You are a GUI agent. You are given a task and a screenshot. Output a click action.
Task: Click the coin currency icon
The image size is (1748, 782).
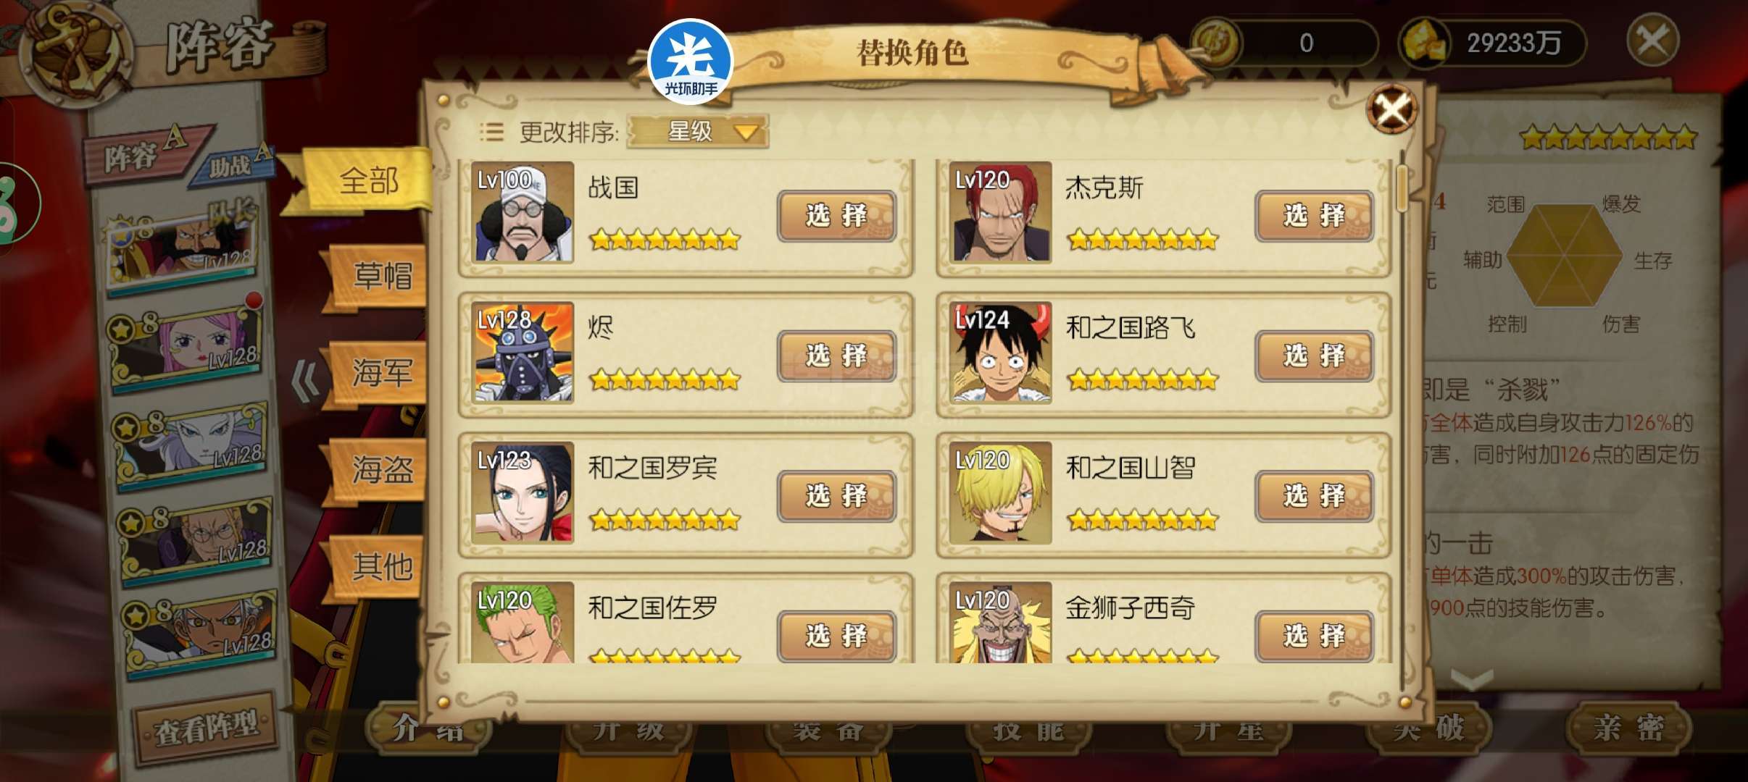pyautogui.click(x=1216, y=43)
